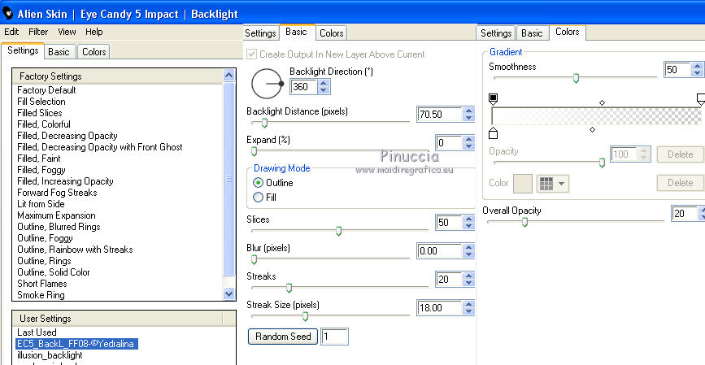The image size is (705, 365).
Task: Click the Alien Skin logo icon in title bar
Action: click(7, 14)
